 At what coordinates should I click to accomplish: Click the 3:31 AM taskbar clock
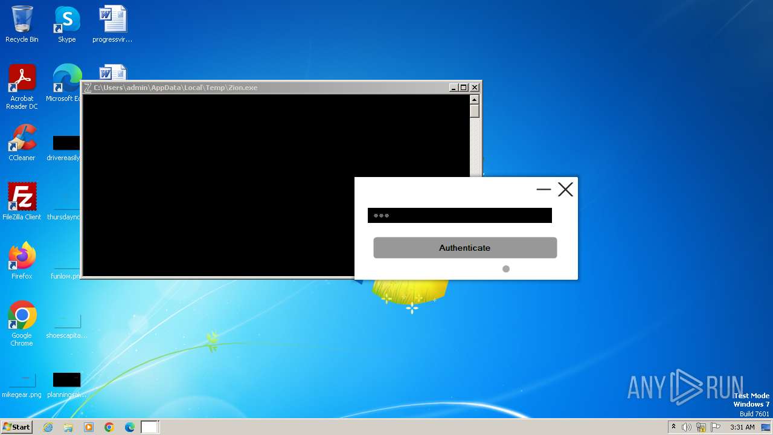(x=742, y=427)
